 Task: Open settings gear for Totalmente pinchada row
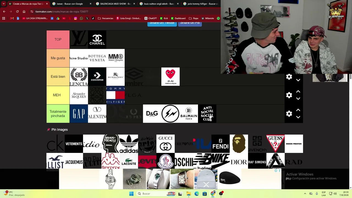(x=289, y=114)
